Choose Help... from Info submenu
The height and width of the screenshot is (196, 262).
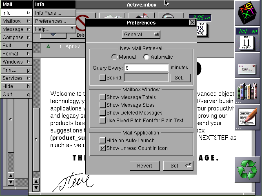[x=54, y=29]
